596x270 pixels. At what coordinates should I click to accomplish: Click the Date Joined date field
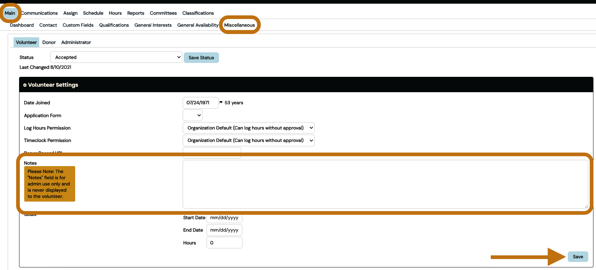coord(200,103)
